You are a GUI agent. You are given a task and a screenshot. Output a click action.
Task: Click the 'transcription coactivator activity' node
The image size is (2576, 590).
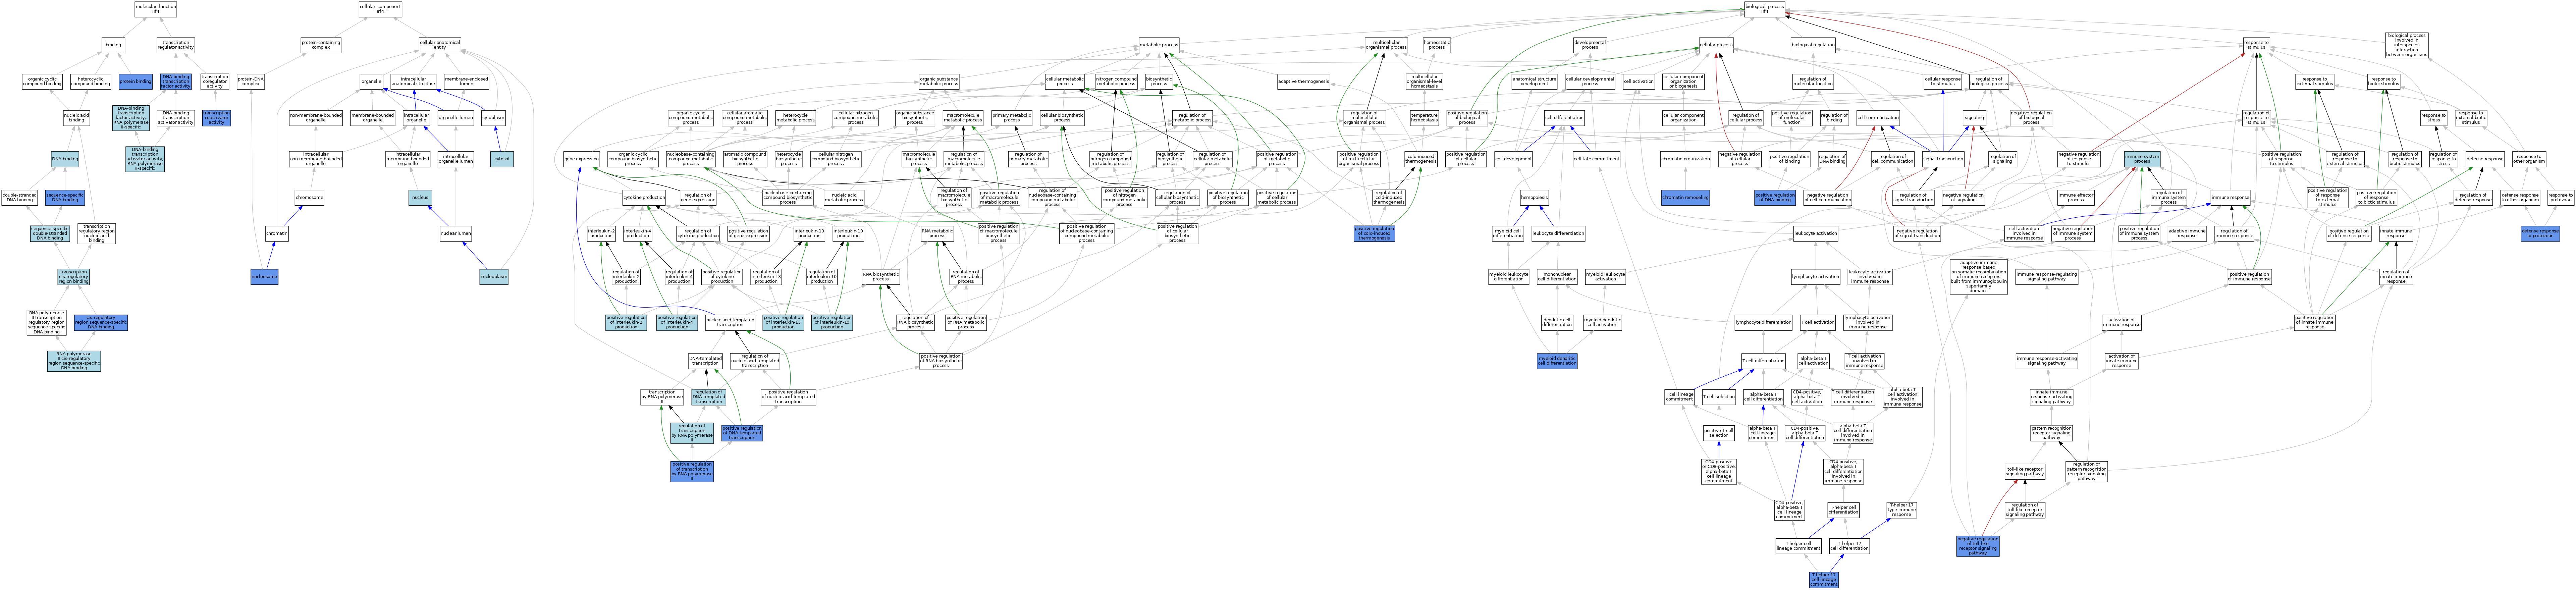click(x=216, y=118)
